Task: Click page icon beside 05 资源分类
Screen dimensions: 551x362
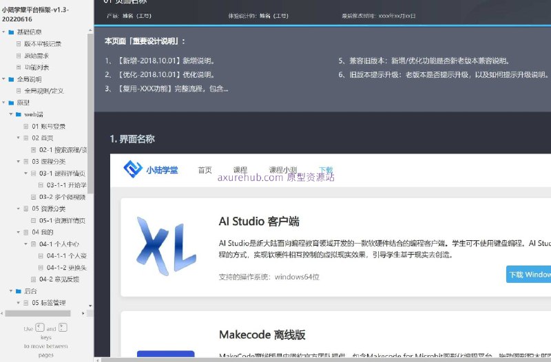Action: 26,209
